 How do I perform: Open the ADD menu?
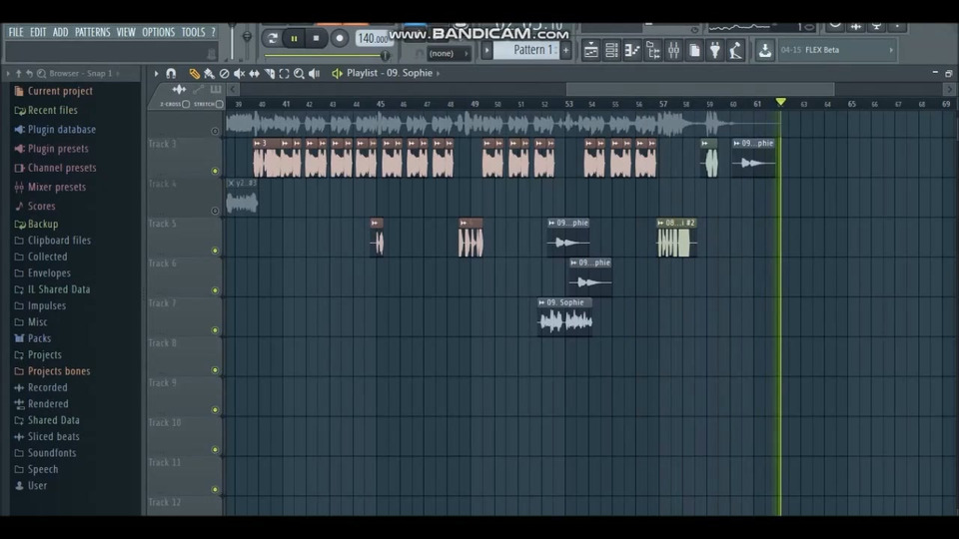[61, 32]
